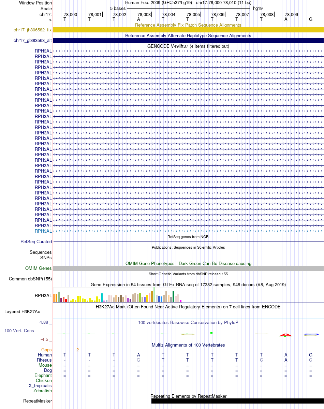Select the 'Elephant' species label
Image resolution: width=324 pixels, height=409 pixels.
pyautogui.click(x=43, y=375)
